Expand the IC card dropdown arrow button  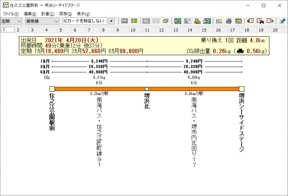[x=111, y=21]
